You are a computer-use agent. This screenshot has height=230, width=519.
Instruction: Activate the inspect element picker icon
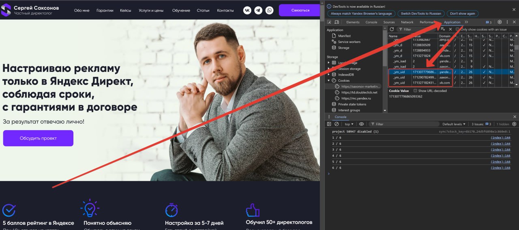329,22
